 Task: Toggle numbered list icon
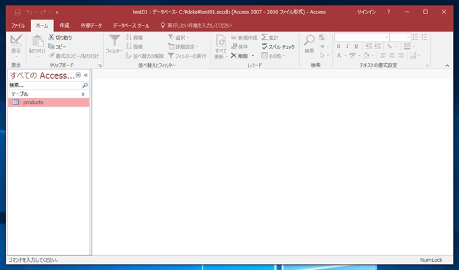click(x=424, y=37)
